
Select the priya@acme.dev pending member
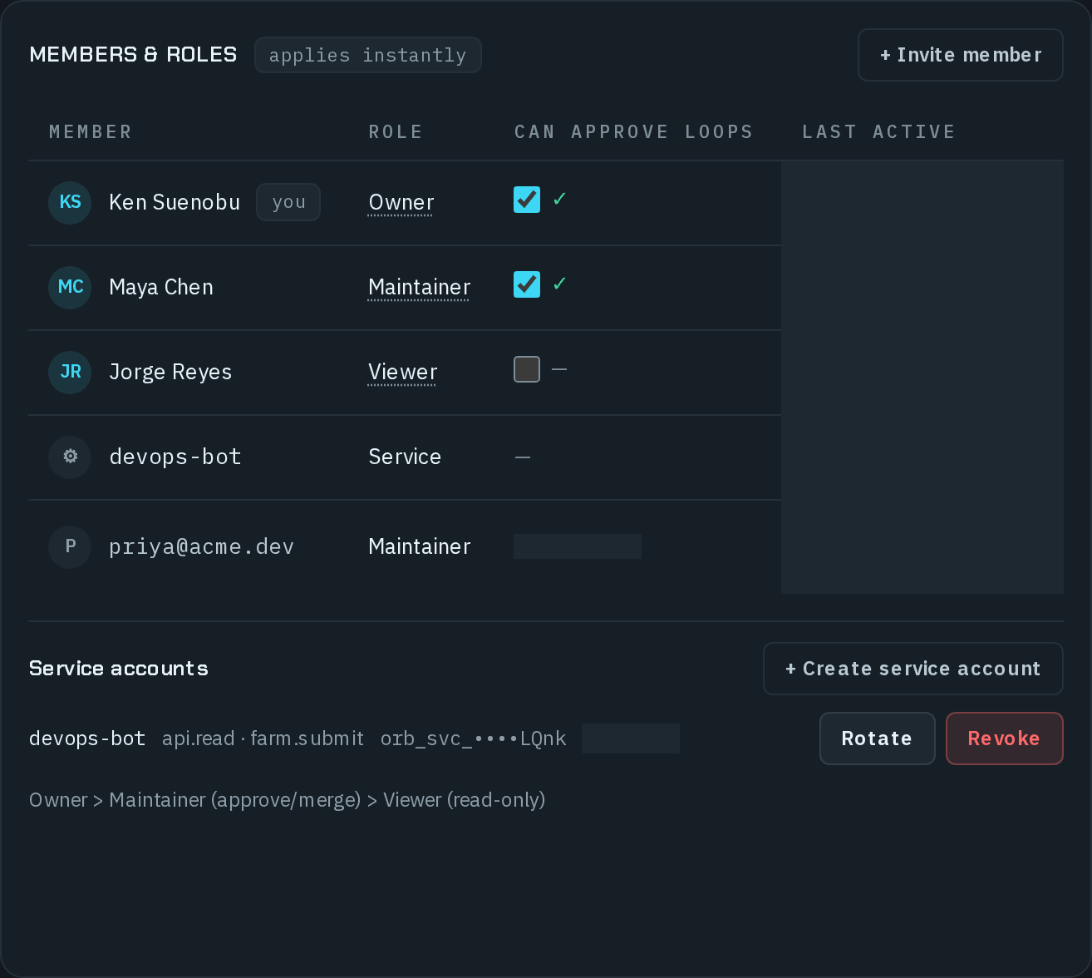202,546
